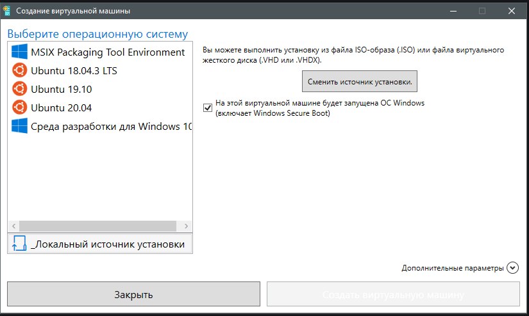Click the app icon in the title bar
529x316 pixels.
point(6,11)
